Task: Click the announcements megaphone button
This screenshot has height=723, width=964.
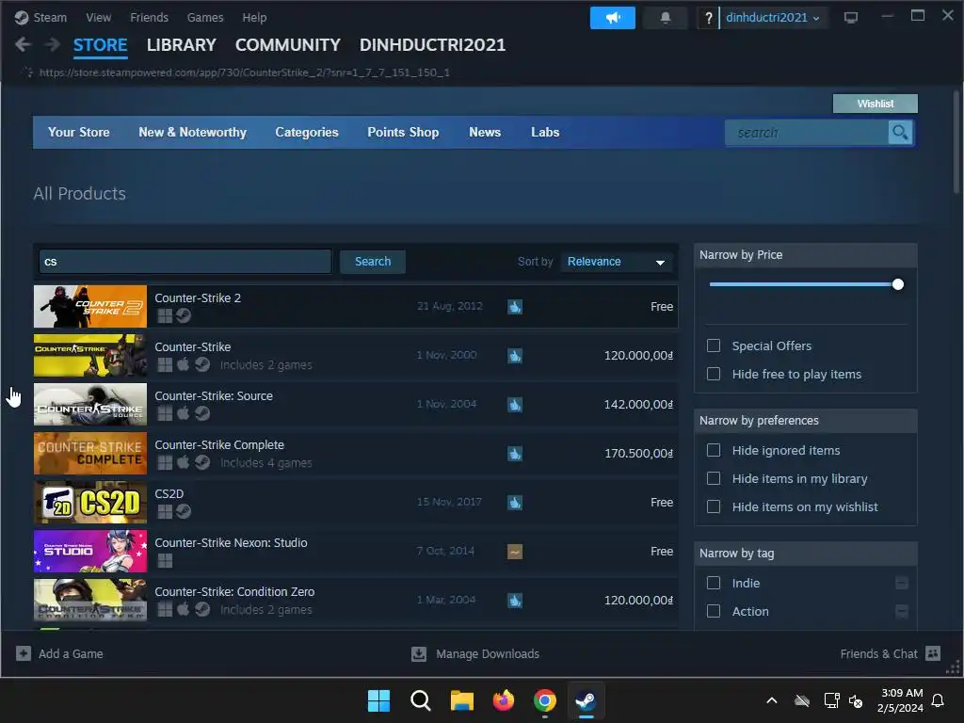Action: click(612, 18)
